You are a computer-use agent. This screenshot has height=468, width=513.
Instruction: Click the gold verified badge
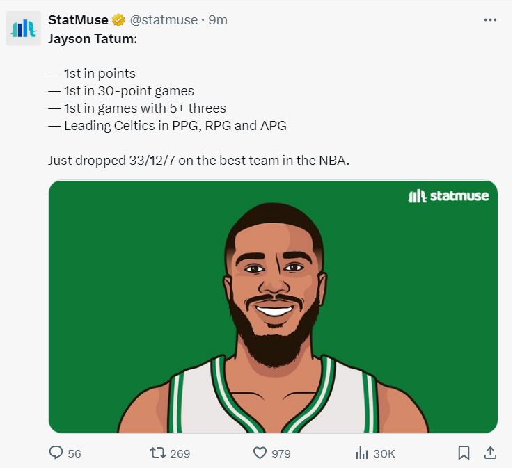[x=118, y=20]
